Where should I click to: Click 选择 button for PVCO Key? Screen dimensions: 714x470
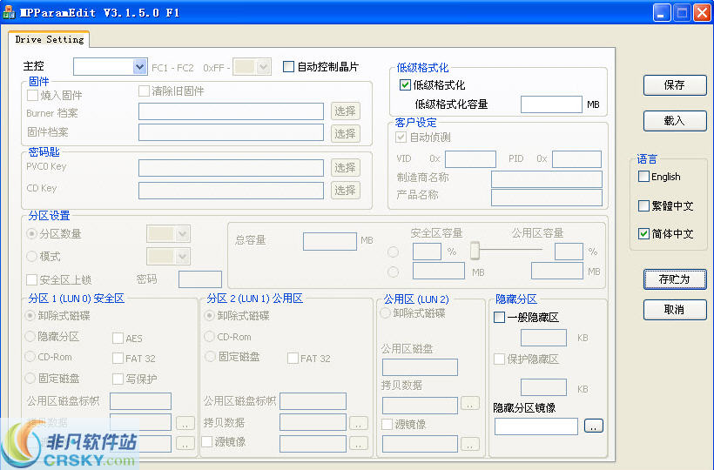[x=345, y=167]
